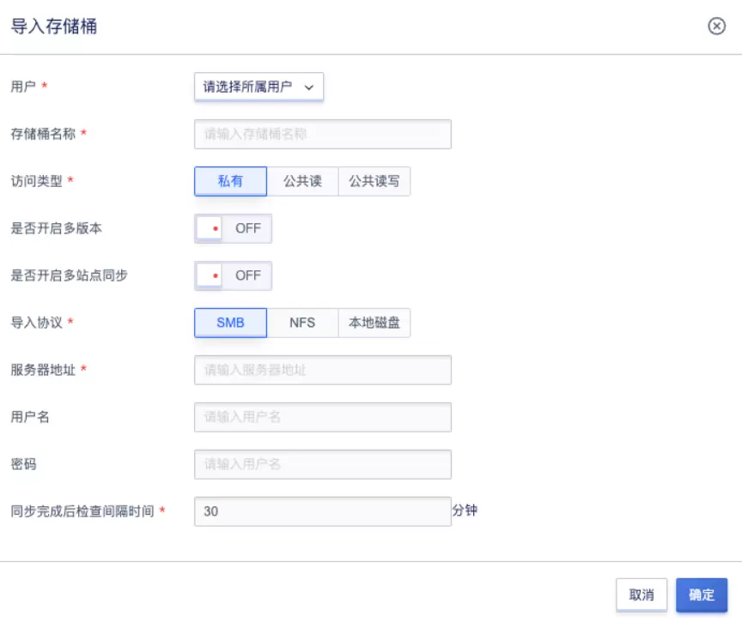This screenshot has height=622, width=742.
Task: Select 私有 access type
Action: click(x=230, y=181)
